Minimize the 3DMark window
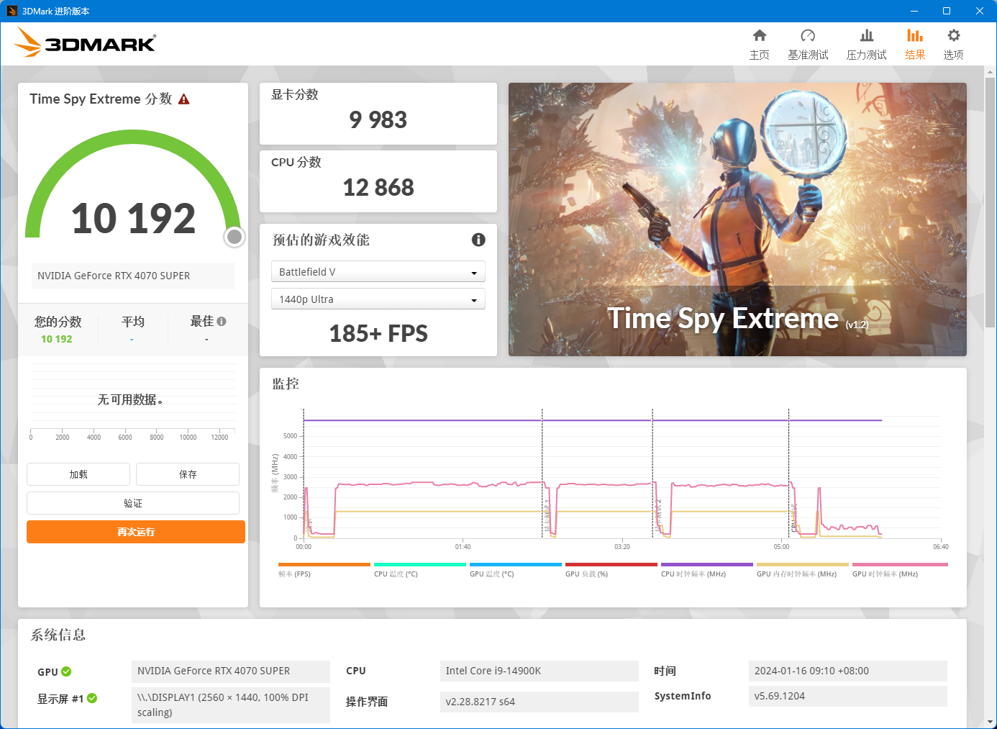Screen dimensions: 997x729 [914, 11]
